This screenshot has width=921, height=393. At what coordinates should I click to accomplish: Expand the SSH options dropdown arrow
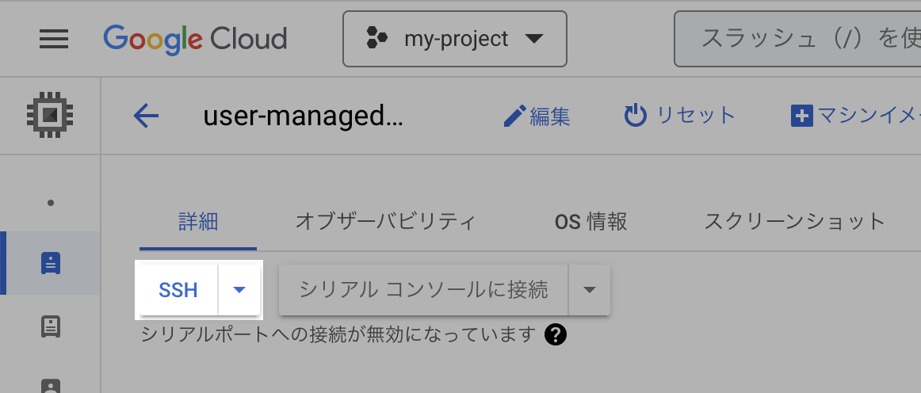[x=239, y=289]
